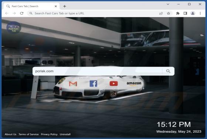
Task: Click the Fast Cars Tab logo badge
Action: coord(14,28)
